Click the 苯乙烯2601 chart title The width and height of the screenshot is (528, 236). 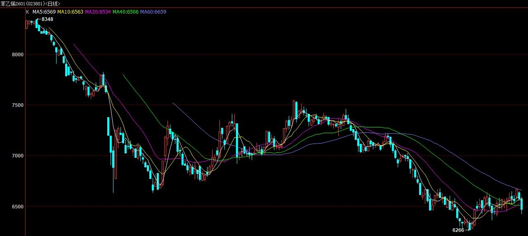tap(30, 4)
